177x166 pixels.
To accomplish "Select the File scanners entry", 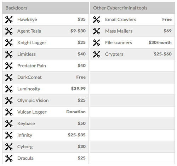I will [119, 42].
